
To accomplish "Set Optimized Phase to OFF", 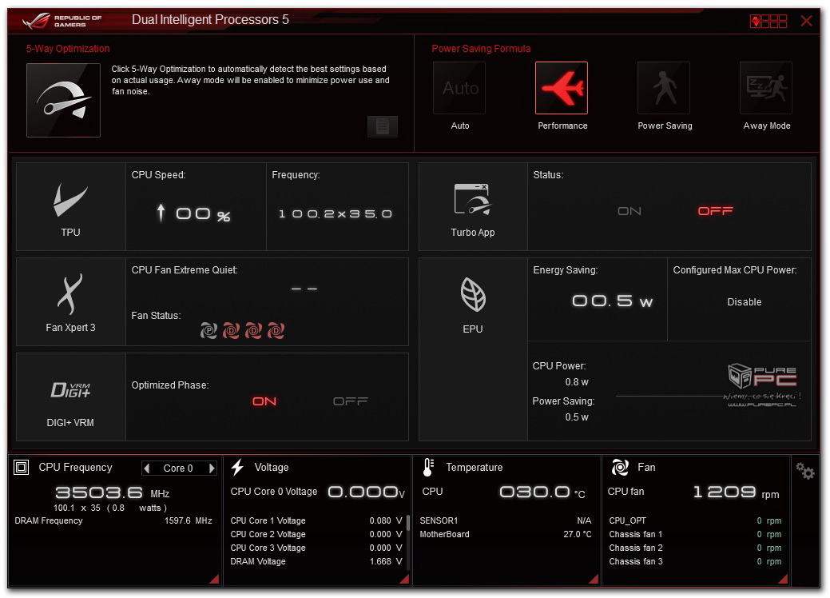I will click(351, 401).
